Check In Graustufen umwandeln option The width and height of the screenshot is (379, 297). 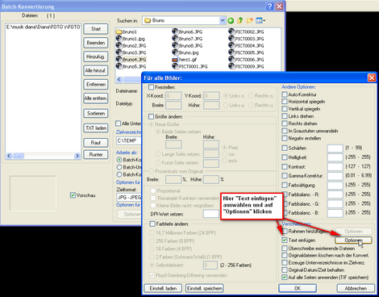285,131
